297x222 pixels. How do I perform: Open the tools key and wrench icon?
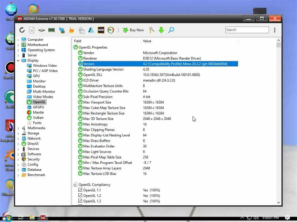click(x=151, y=30)
